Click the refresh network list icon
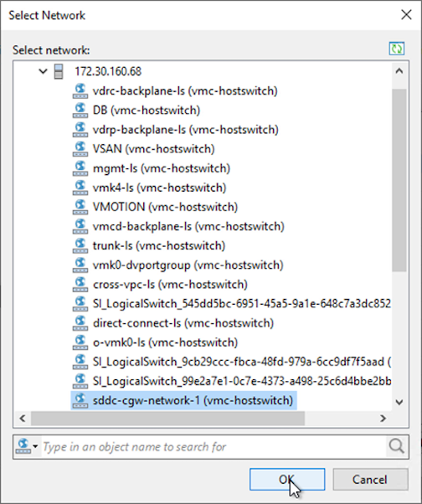The image size is (422, 504). (397, 49)
